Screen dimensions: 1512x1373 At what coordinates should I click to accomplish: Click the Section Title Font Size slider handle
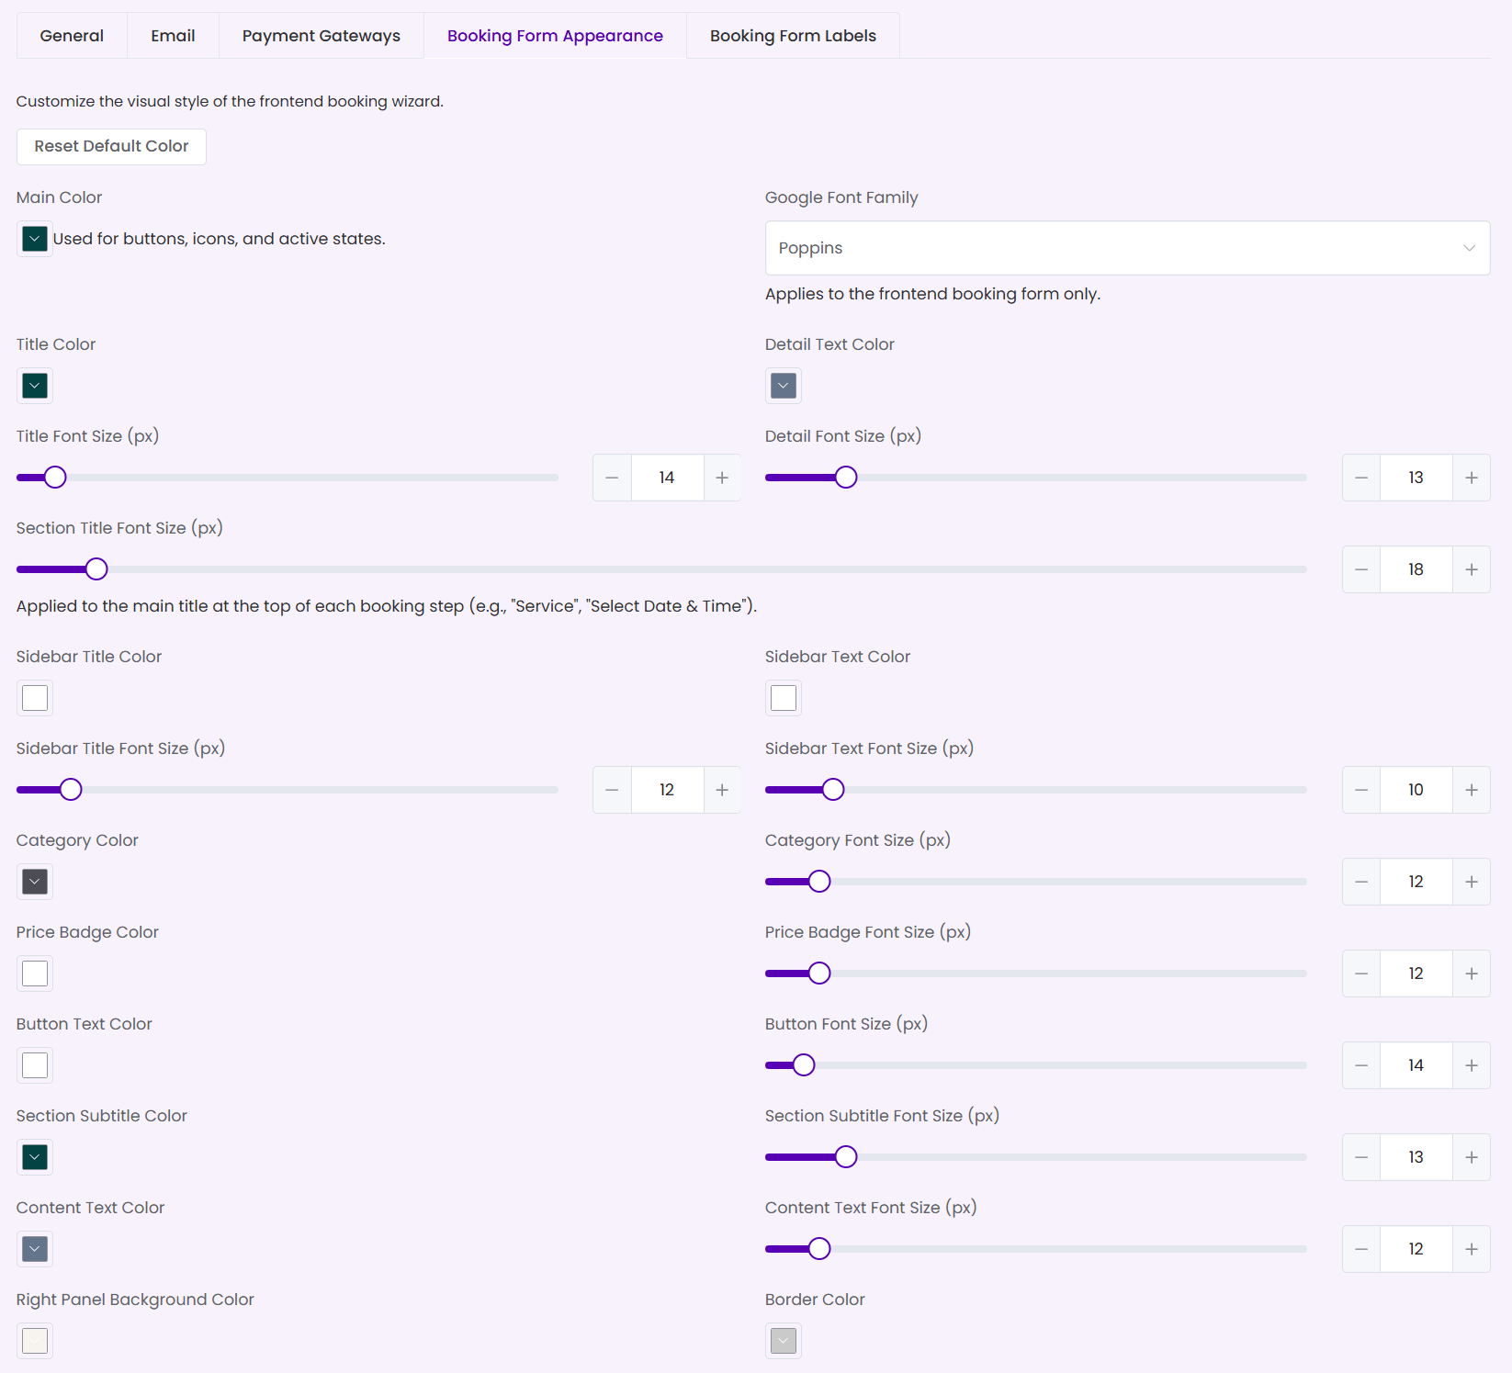(96, 569)
